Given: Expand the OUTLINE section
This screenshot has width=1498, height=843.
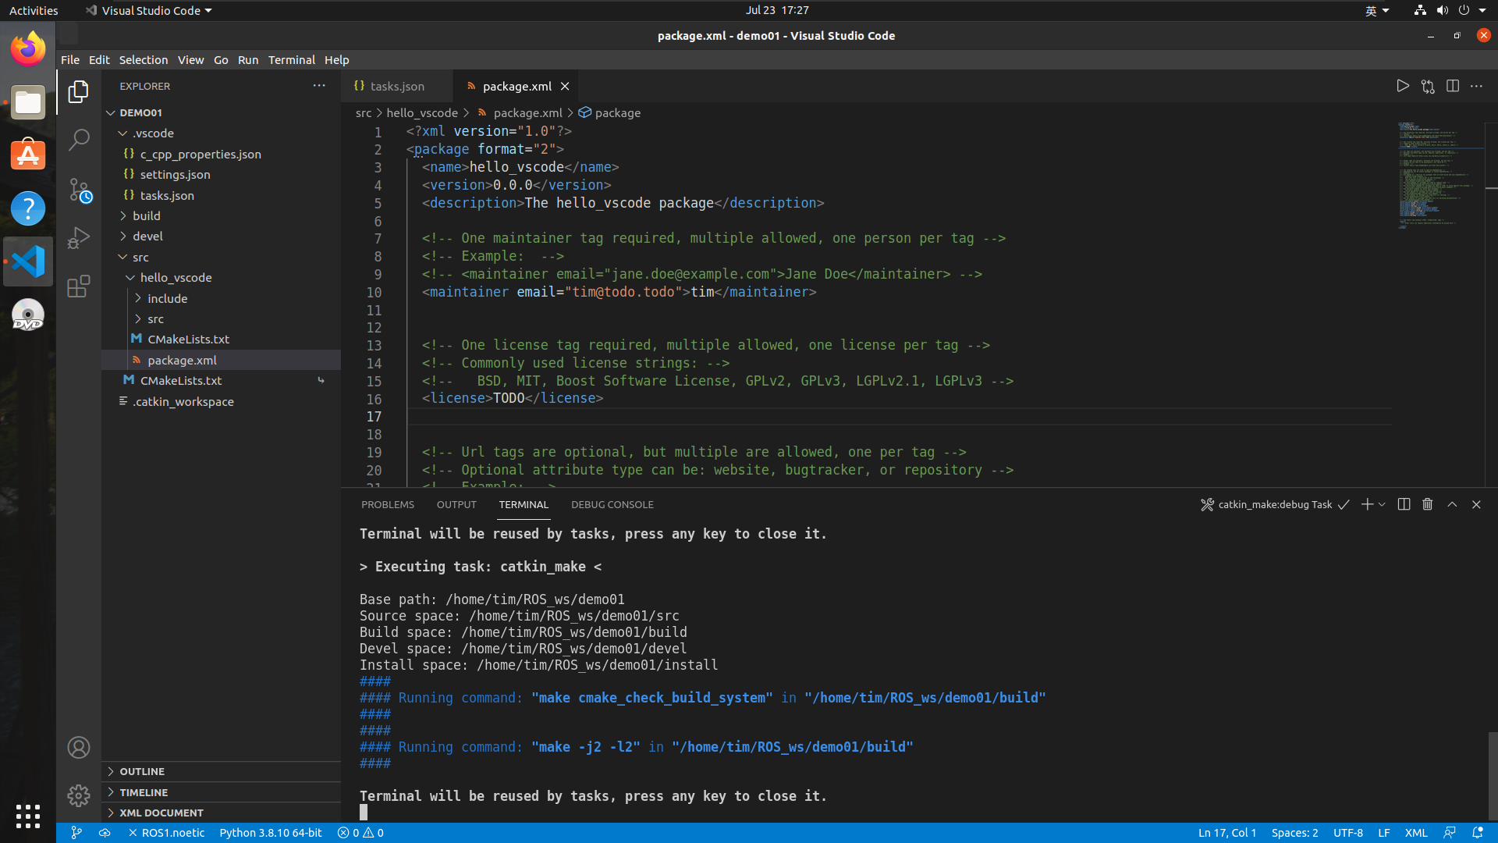Looking at the screenshot, I should (142, 771).
